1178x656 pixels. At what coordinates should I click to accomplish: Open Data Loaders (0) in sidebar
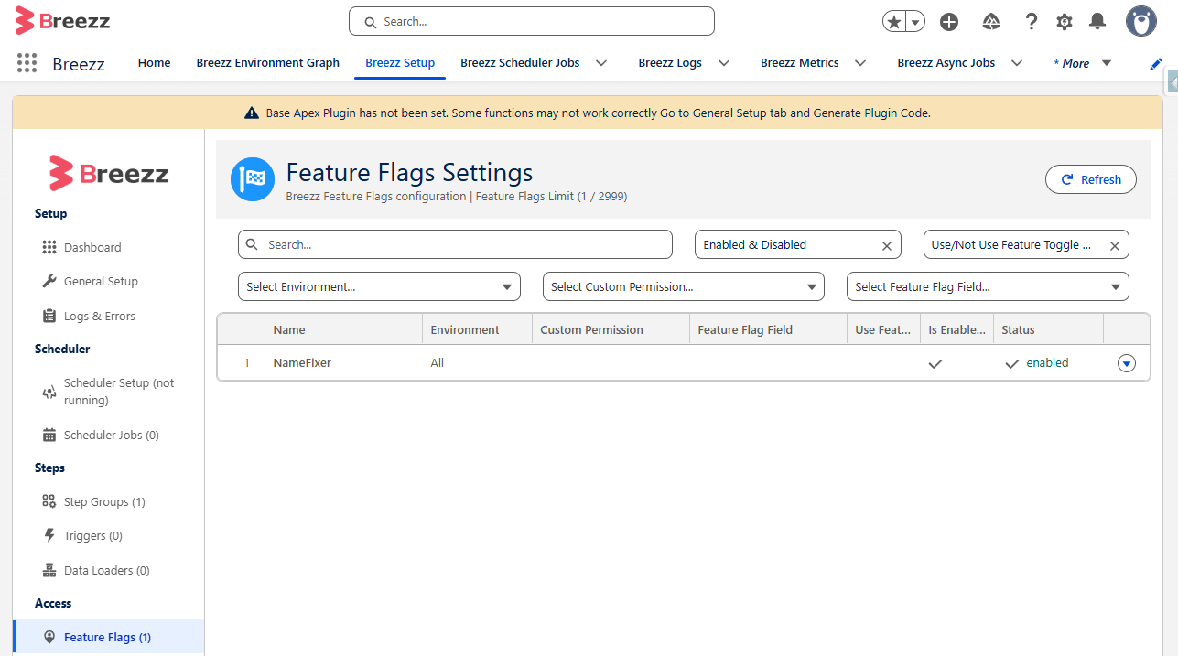click(108, 570)
